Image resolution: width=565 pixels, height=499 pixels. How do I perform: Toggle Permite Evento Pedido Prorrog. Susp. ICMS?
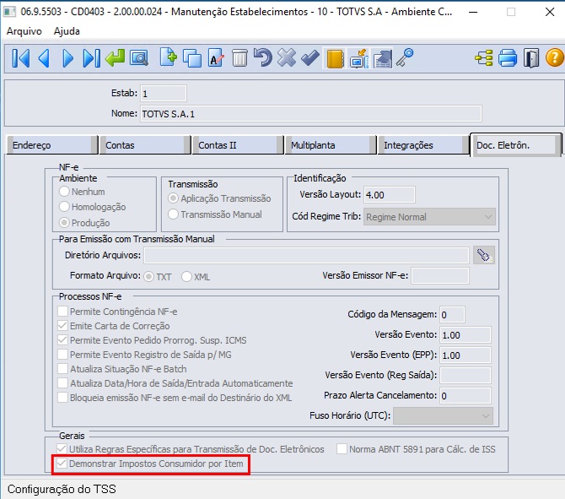(x=62, y=340)
